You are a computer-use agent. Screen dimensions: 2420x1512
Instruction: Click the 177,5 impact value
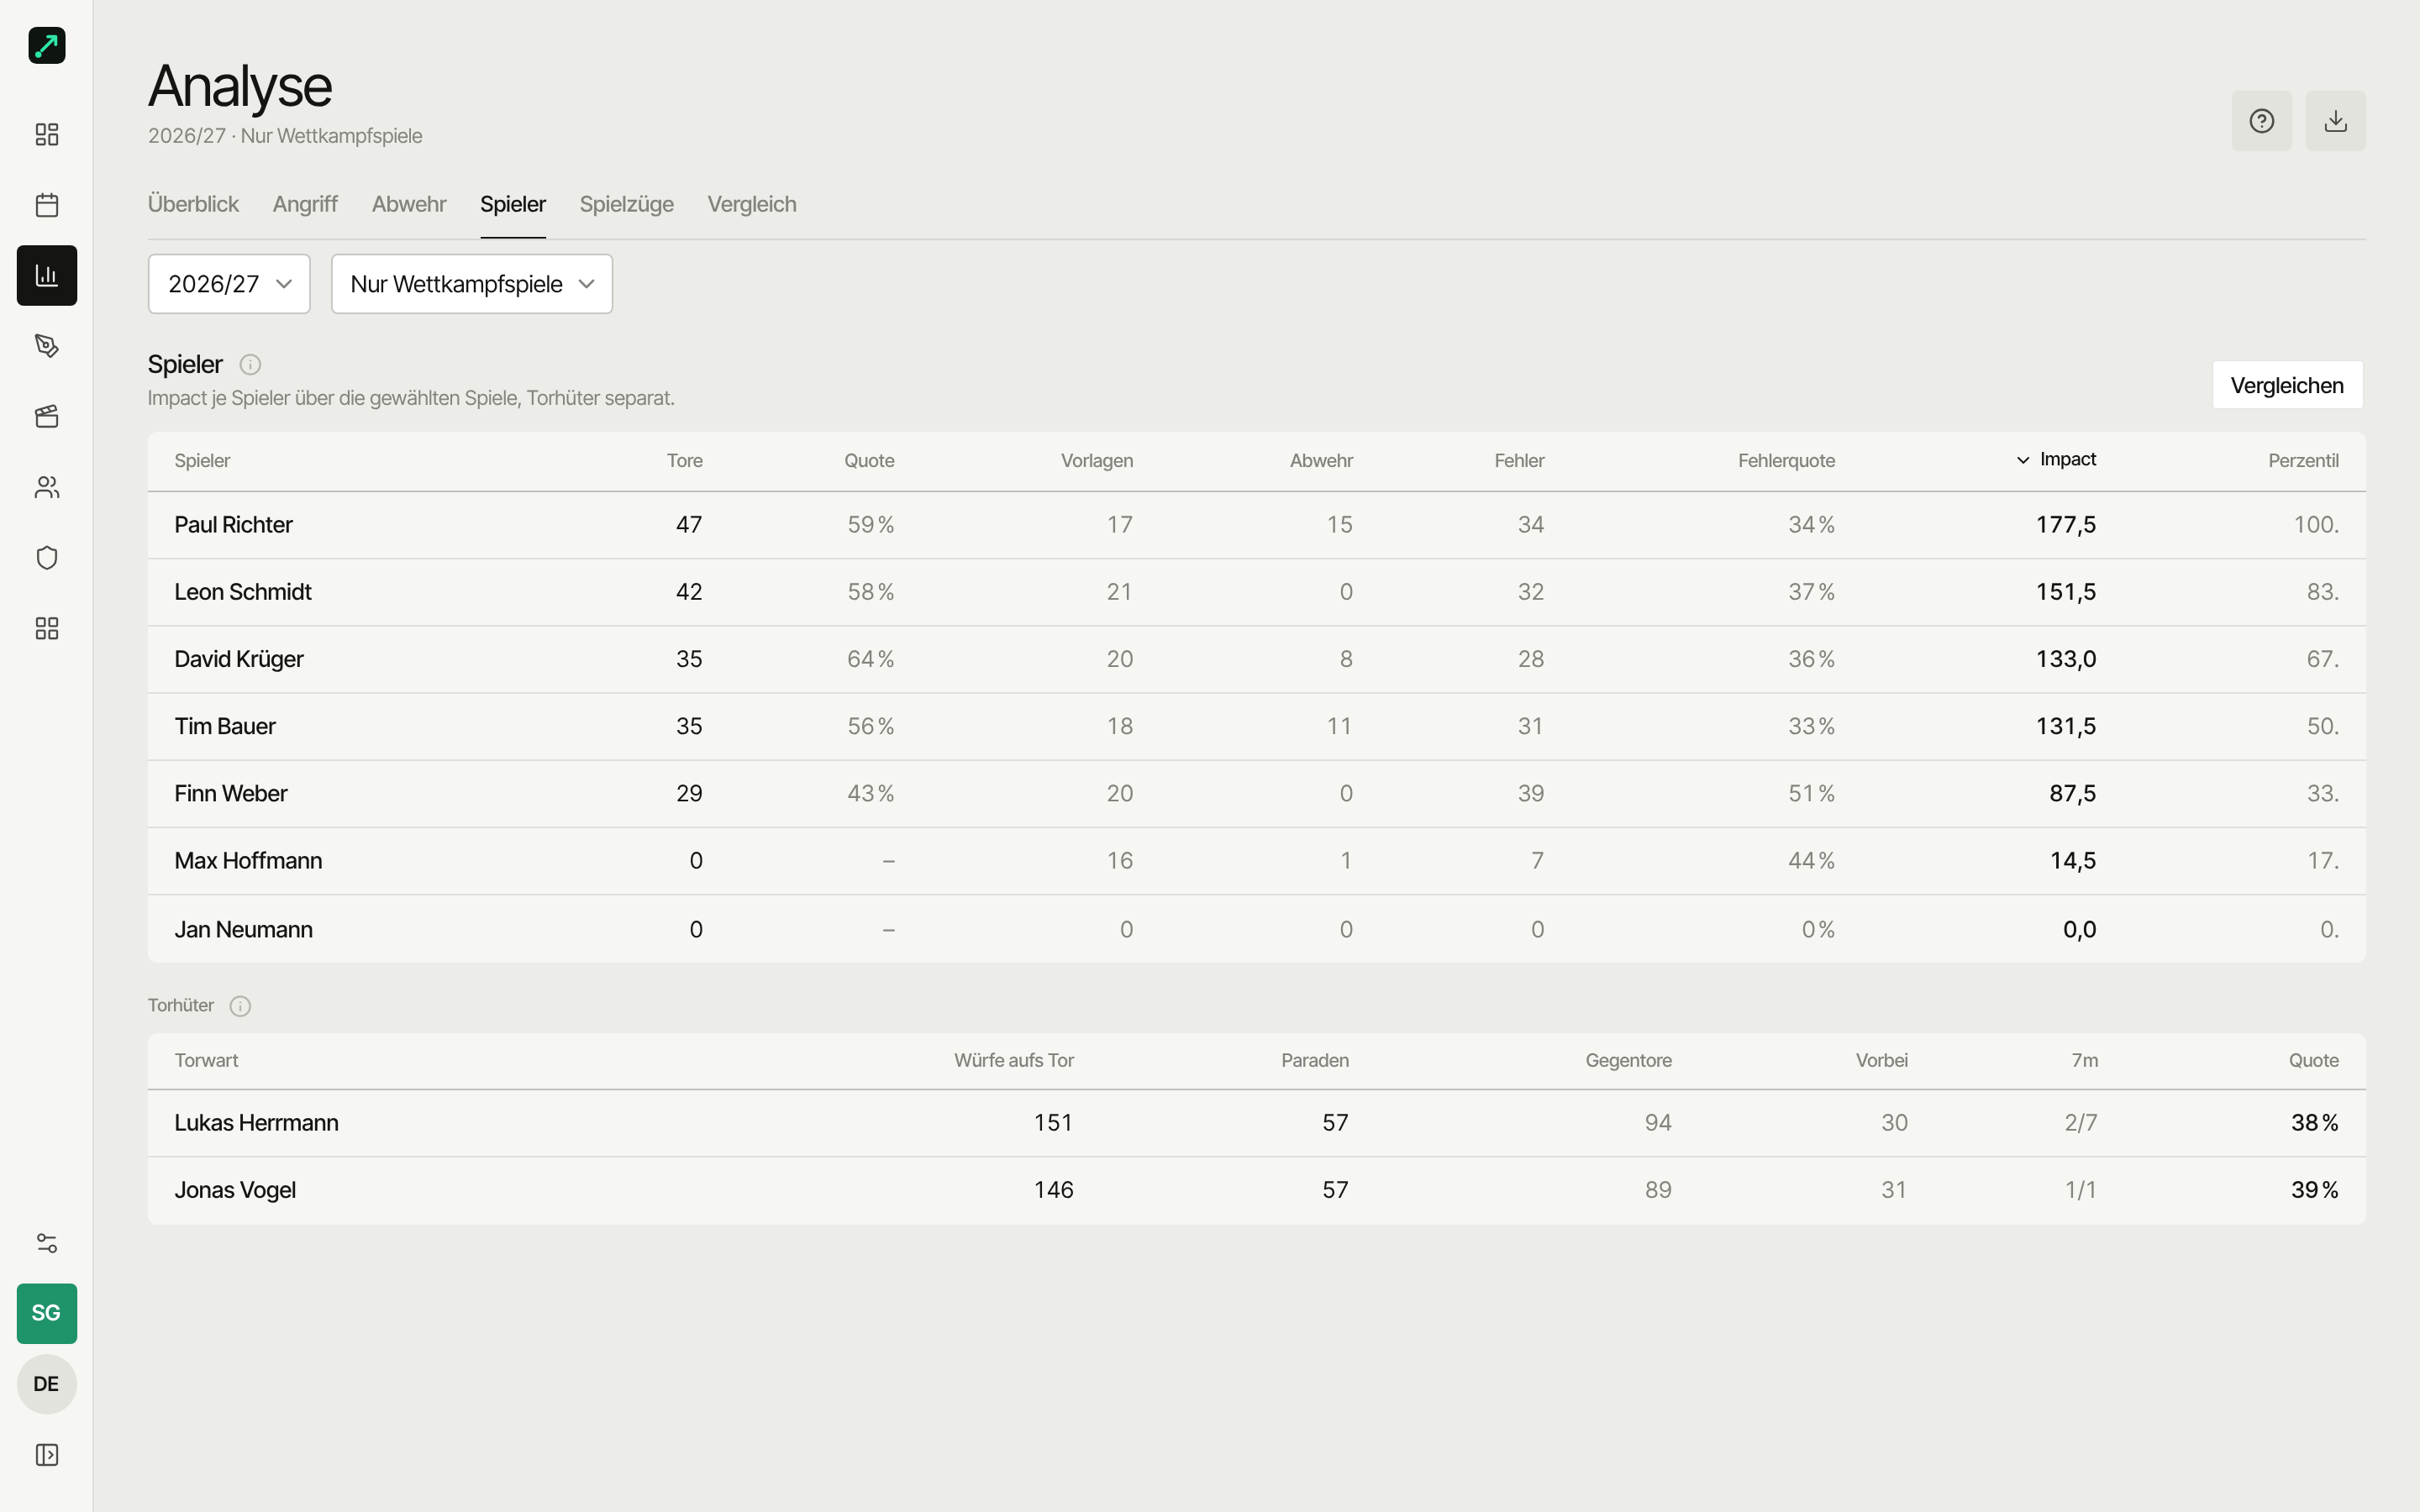pyautogui.click(x=2066, y=525)
